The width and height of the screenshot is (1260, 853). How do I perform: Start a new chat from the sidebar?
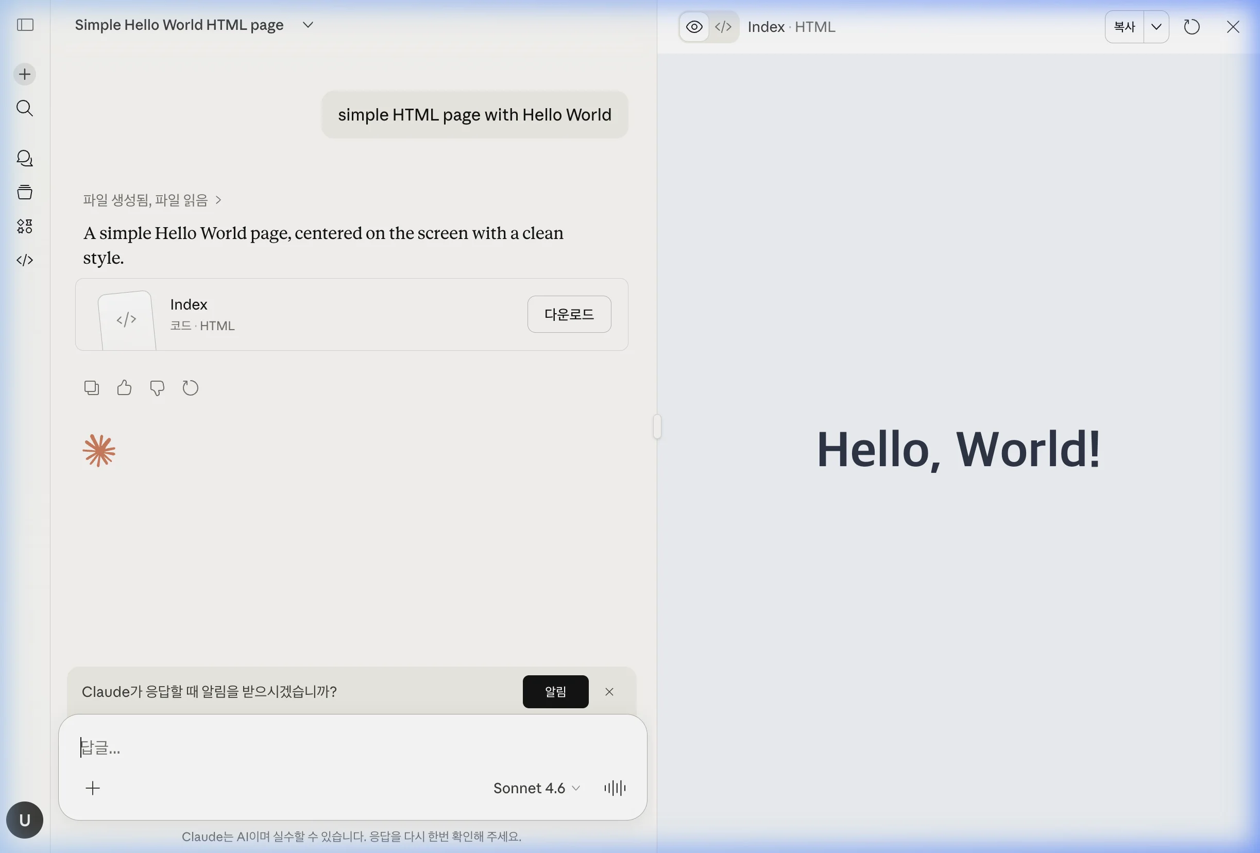24,74
